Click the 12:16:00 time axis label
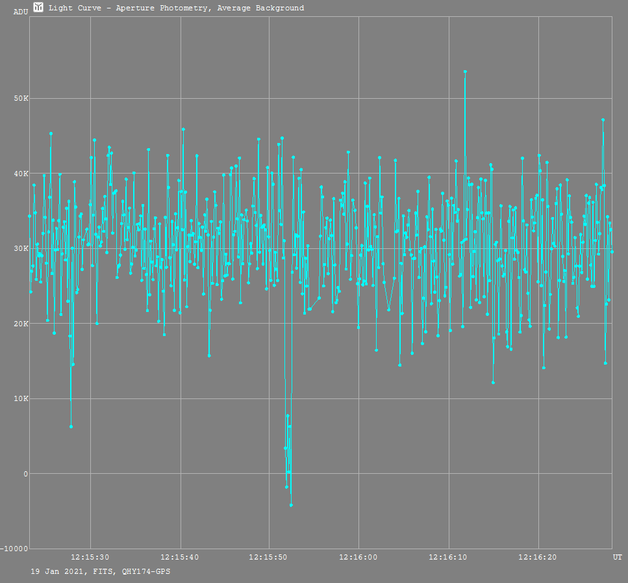The width and height of the screenshot is (628, 583). [358, 558]
